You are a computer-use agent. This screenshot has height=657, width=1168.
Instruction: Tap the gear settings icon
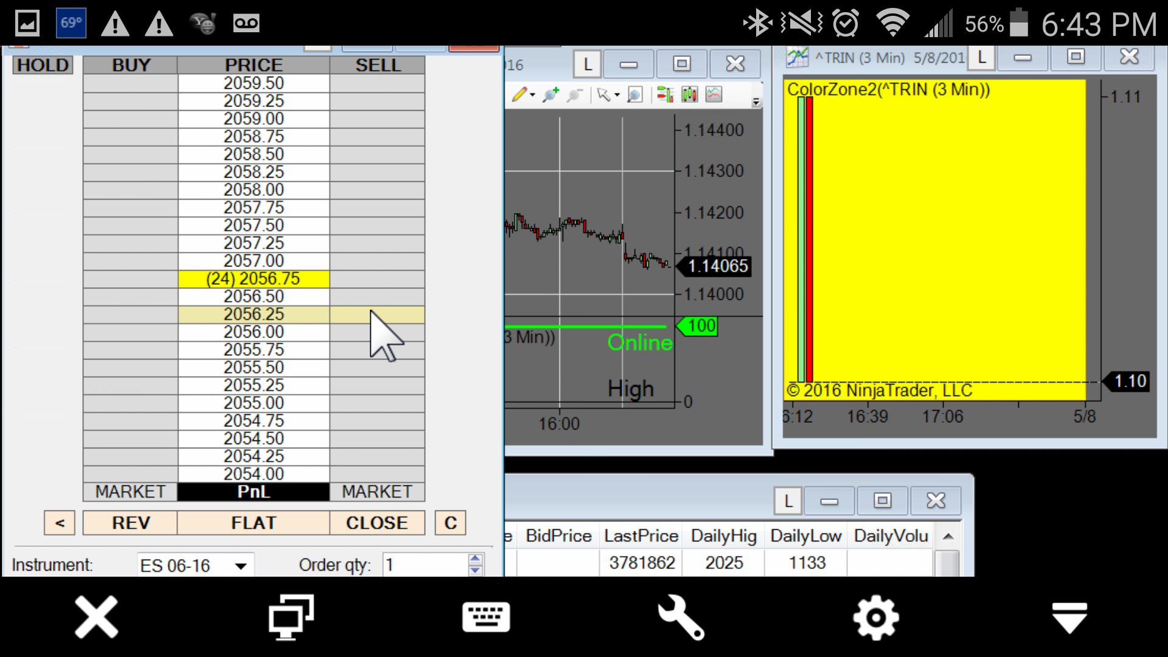875,617
